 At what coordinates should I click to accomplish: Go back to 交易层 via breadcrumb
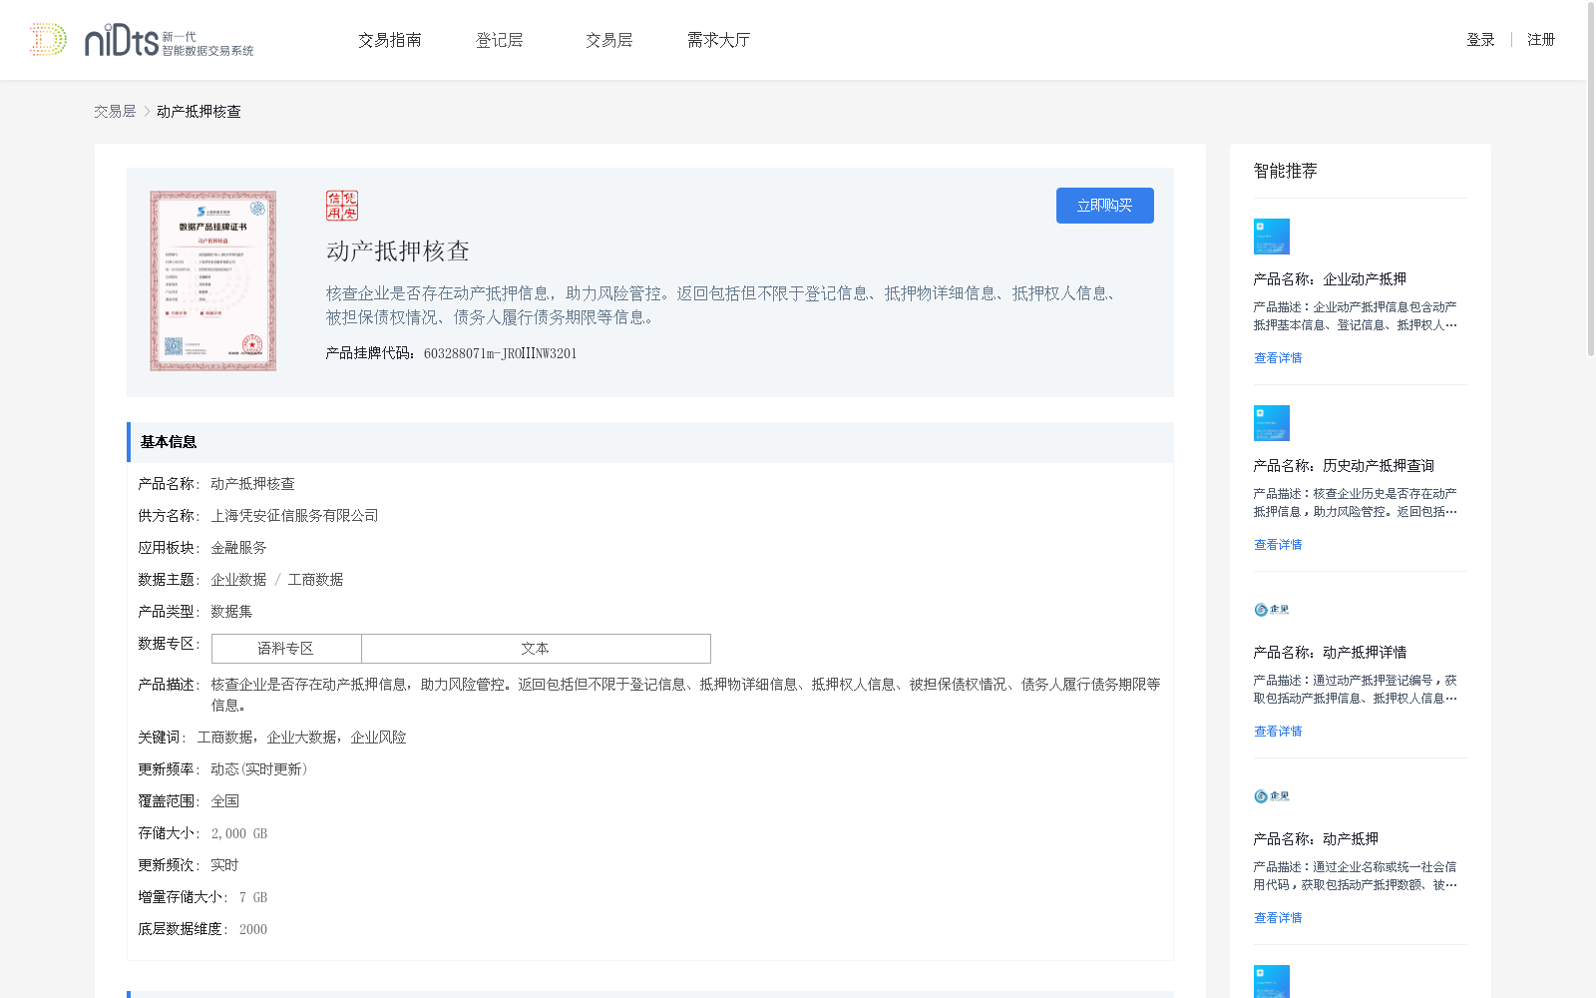(x=115, y=112)
